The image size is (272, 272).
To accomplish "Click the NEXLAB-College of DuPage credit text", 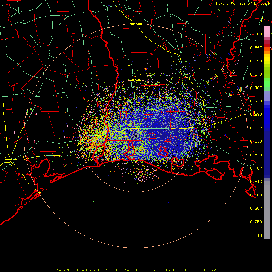I will pos(241,3).
